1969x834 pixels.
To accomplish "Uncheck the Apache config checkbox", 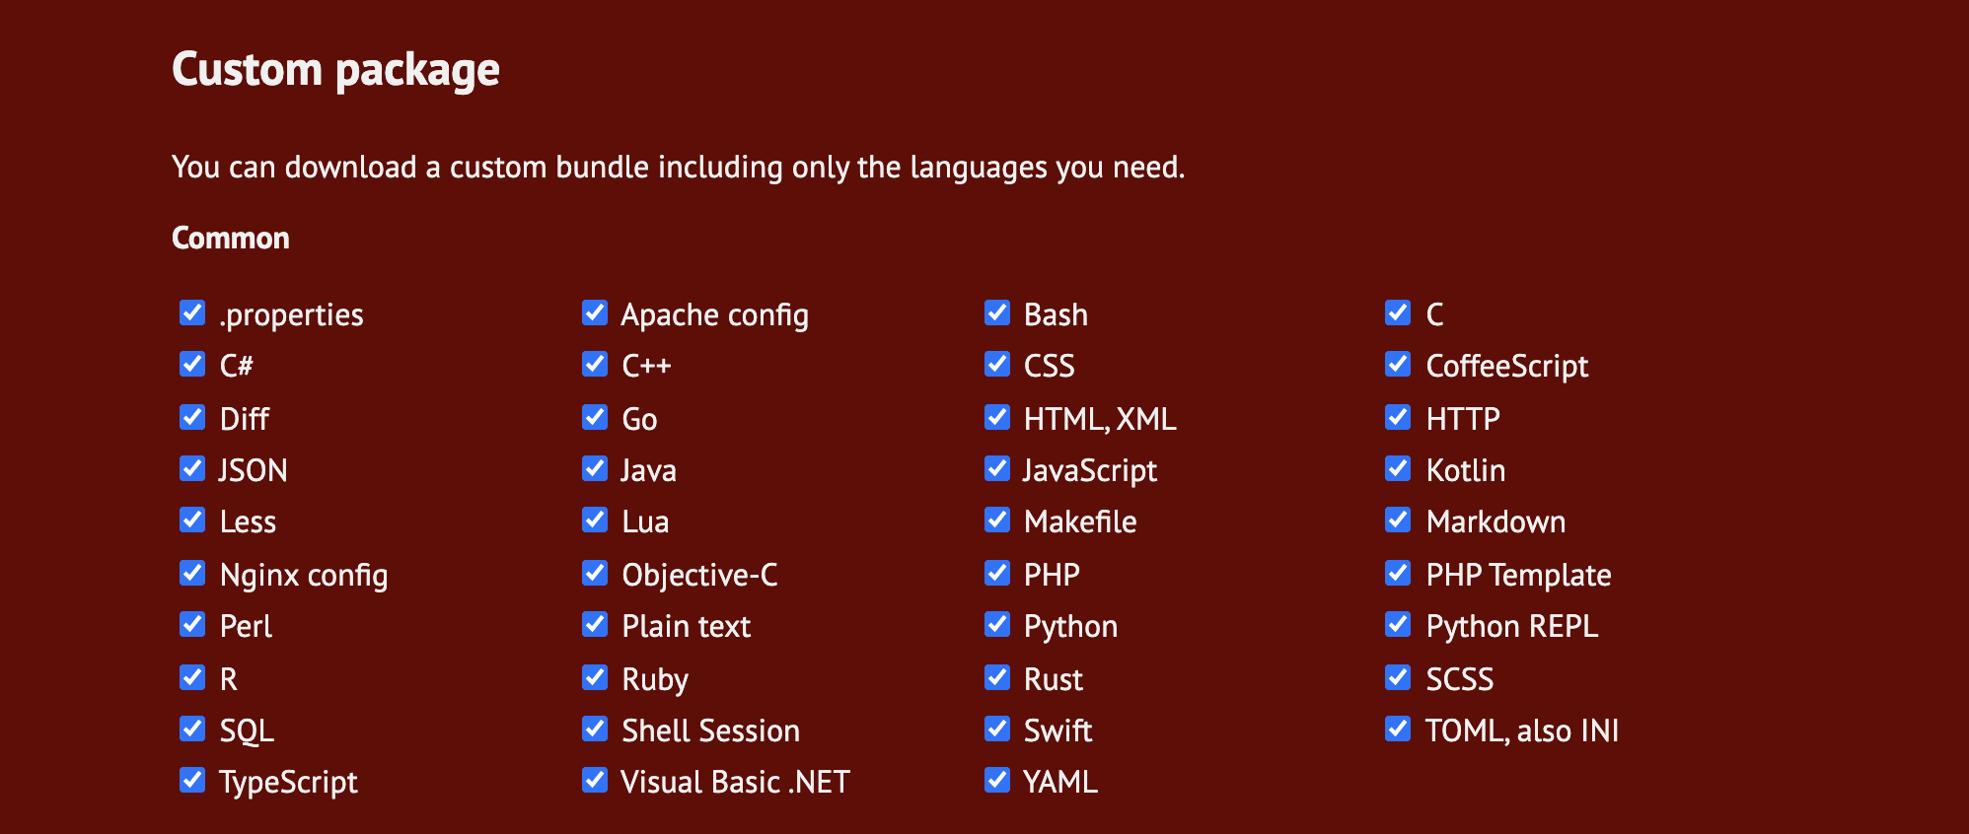I will 595,313.
